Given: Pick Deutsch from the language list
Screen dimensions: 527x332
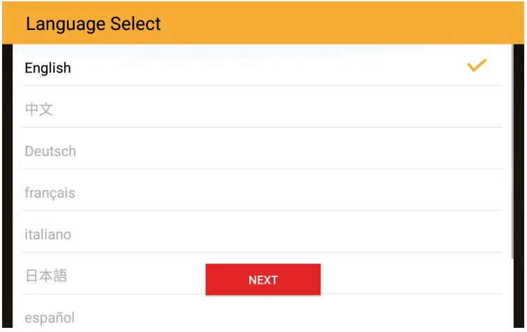Looking at the screenshot, I should click(x=50, y=151).
